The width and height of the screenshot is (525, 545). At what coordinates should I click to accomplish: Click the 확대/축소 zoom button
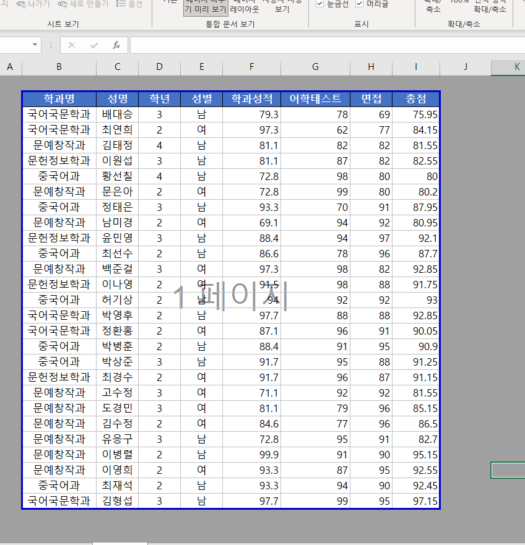pos(433,6)
